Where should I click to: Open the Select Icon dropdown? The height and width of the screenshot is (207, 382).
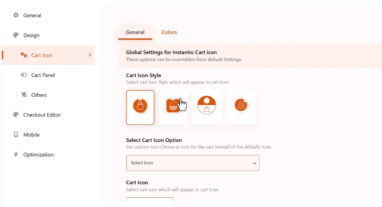click(193, 163)
